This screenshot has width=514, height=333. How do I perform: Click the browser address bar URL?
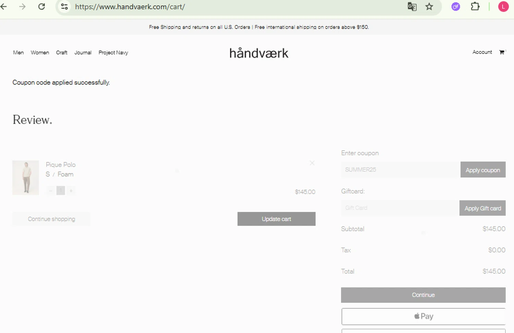tap(130, 7)
